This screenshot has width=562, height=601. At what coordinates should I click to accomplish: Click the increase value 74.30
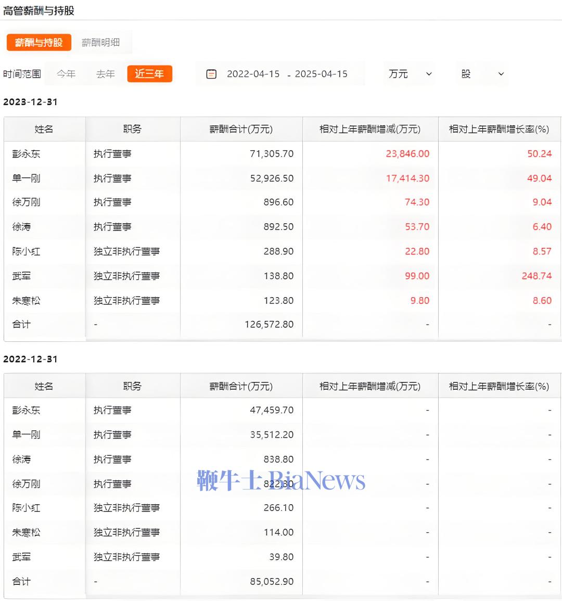[417, 202]
